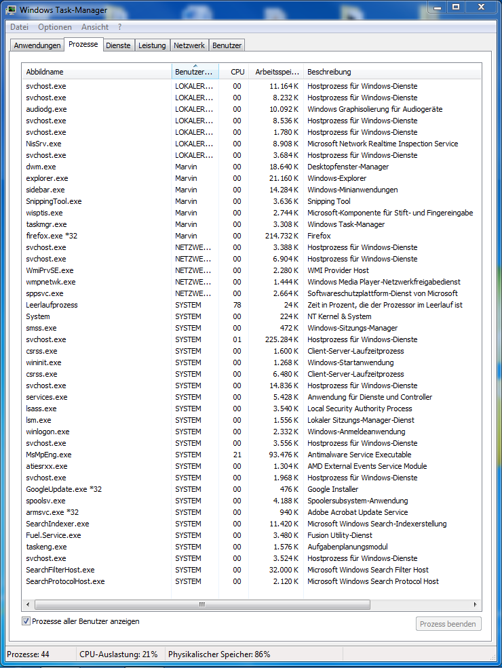
Task: Click the 'Windows-Explorer' description cell
Action: point(337,178)
